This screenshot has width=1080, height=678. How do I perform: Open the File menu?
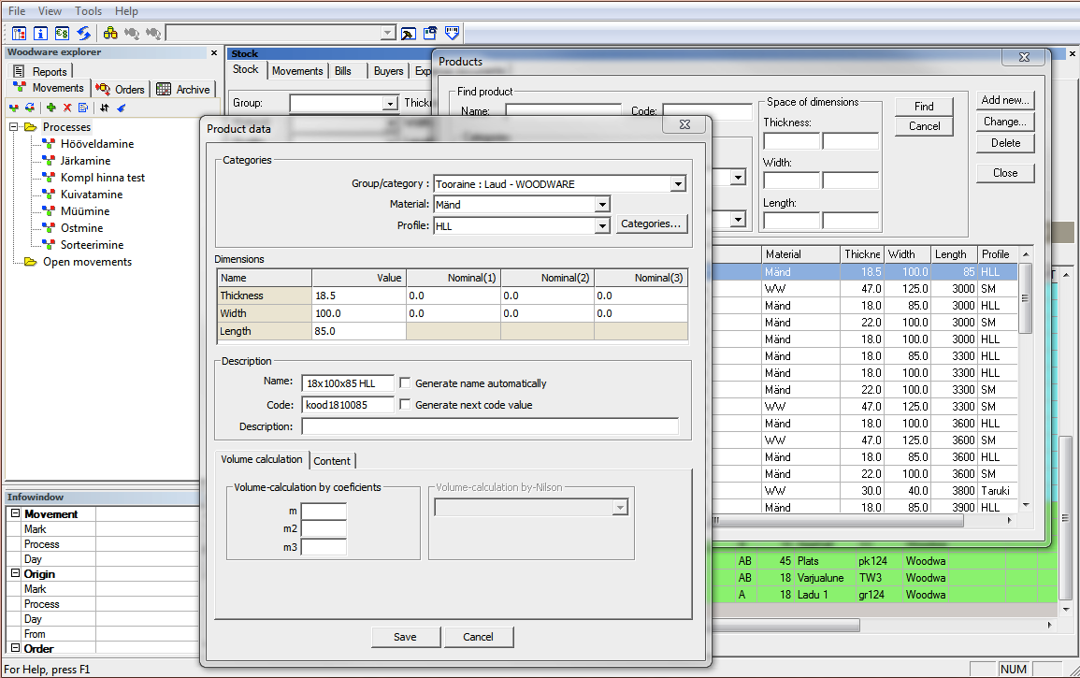(17, 11)
